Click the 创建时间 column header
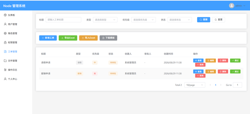Viewport: 250px width, 114px height. tap(168, 54)
